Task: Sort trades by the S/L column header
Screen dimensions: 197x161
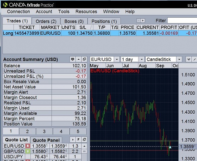Action: (84, 27)
